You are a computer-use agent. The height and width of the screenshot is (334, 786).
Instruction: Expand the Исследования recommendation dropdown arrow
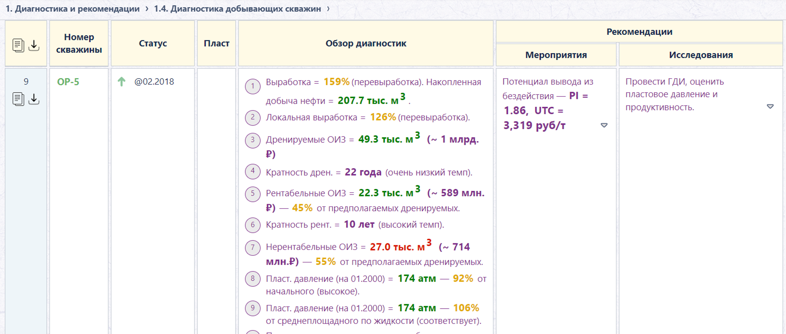(770, 106)
